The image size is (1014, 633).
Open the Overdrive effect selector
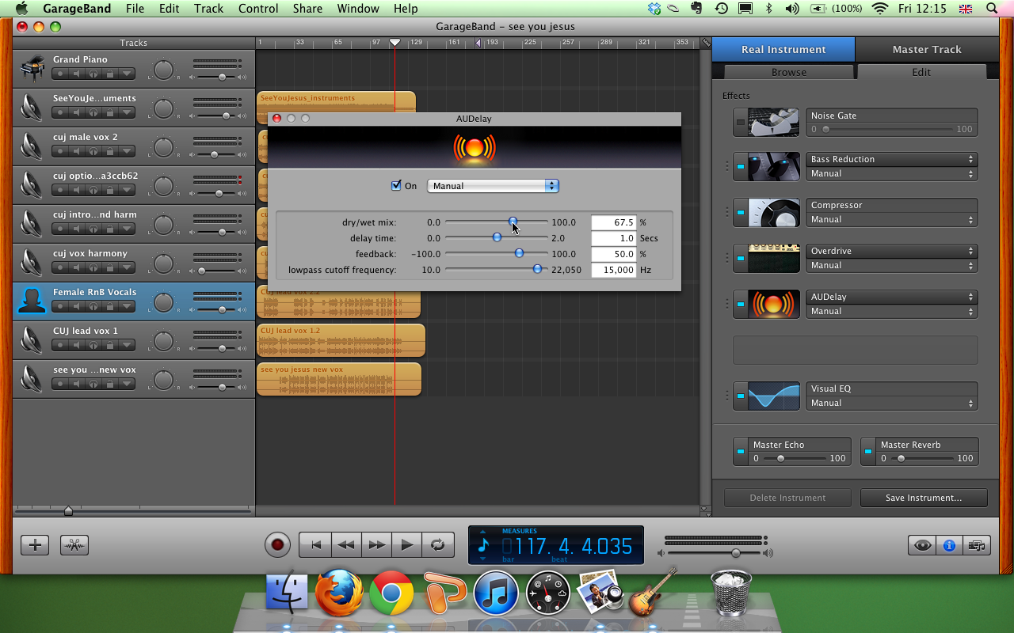892,251
